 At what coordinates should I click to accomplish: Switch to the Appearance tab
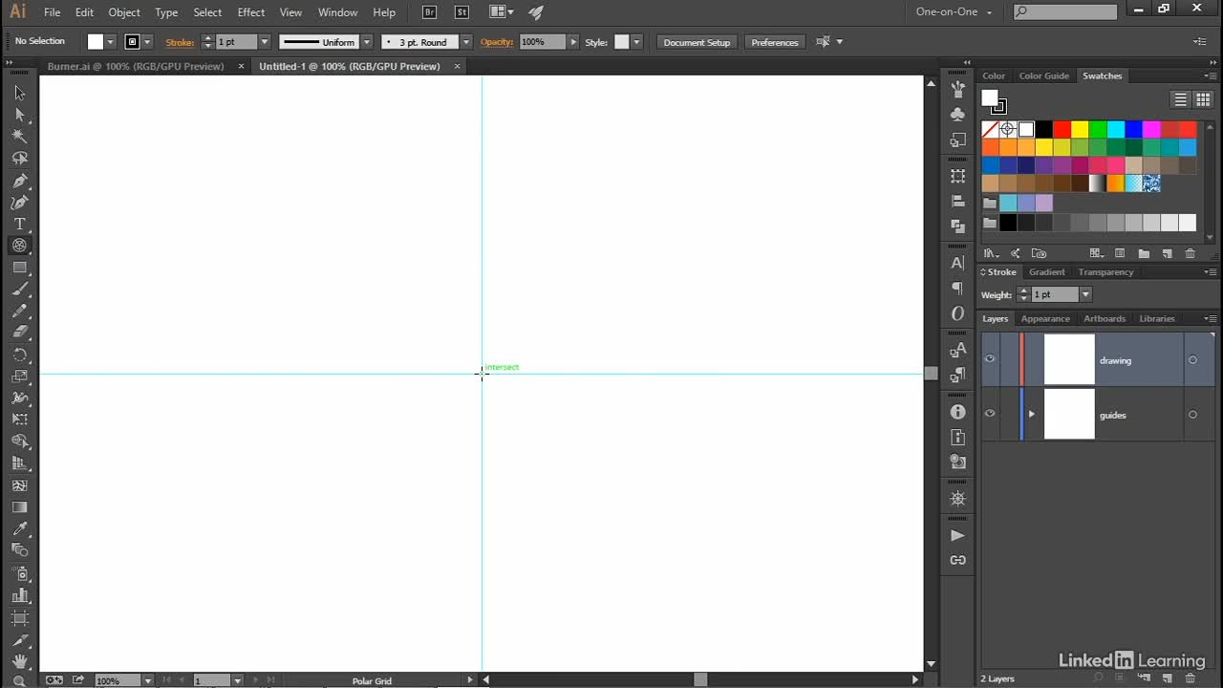pyautogui.click(x=1045, y=318)
